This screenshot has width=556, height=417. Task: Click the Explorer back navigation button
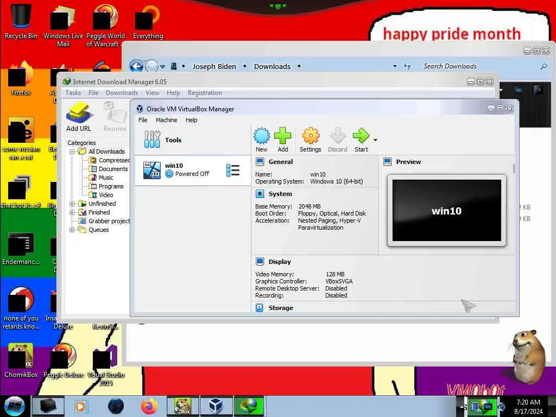[x=136, y=66]
